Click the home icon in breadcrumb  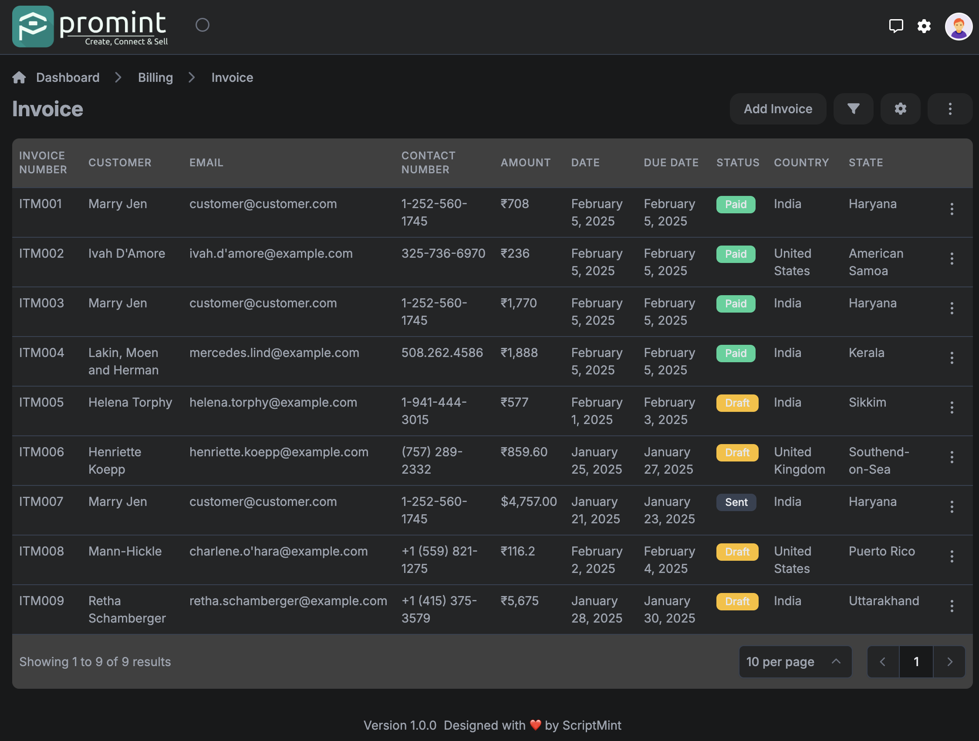tap(19, 77)
